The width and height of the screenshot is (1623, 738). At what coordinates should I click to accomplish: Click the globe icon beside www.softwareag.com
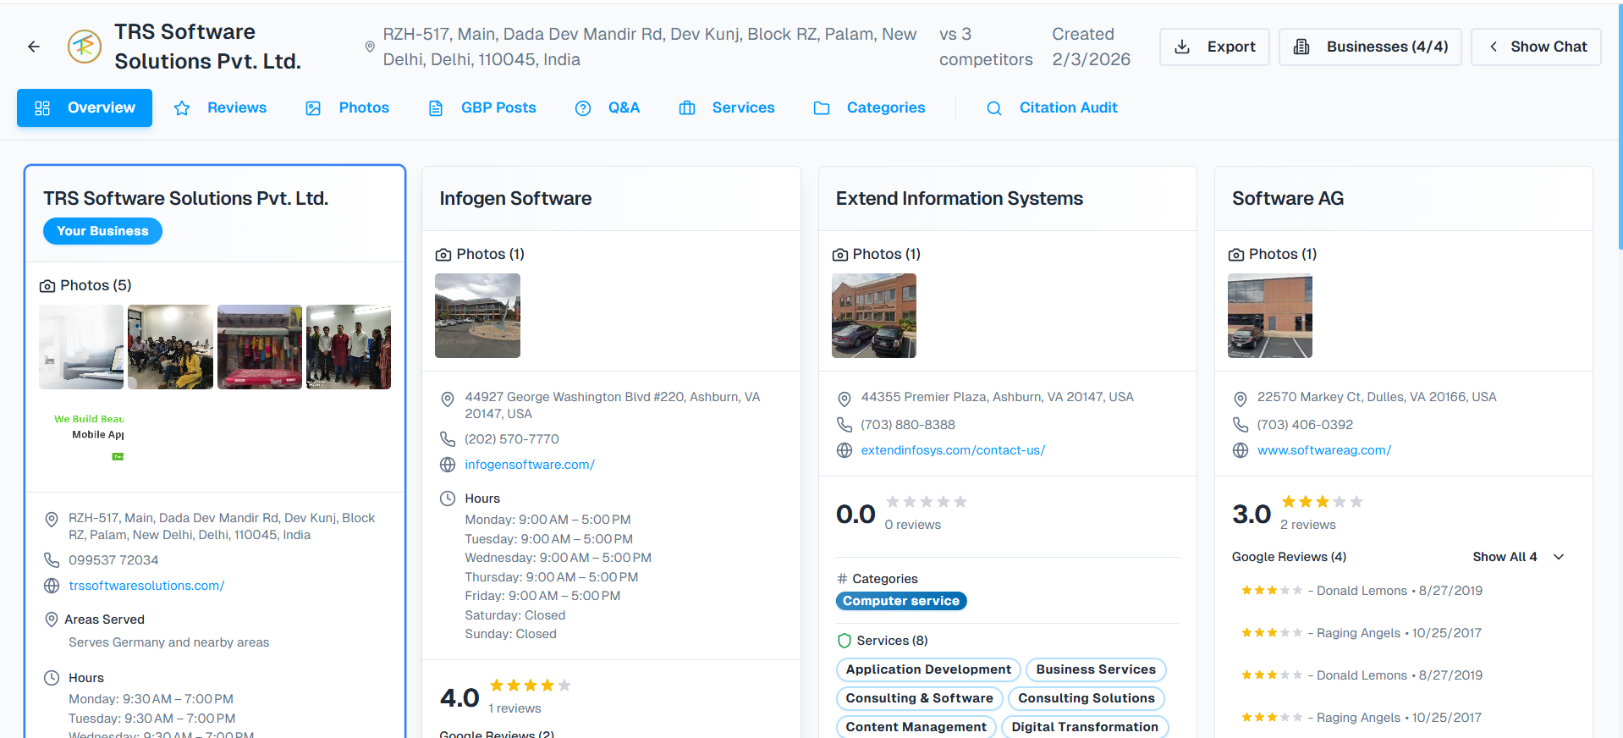[1240, 450]
